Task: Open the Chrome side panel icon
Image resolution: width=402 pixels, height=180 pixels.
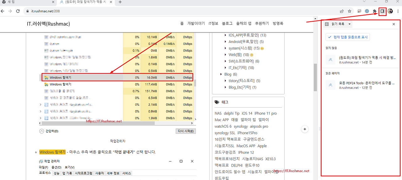Action: pos(382,11)
